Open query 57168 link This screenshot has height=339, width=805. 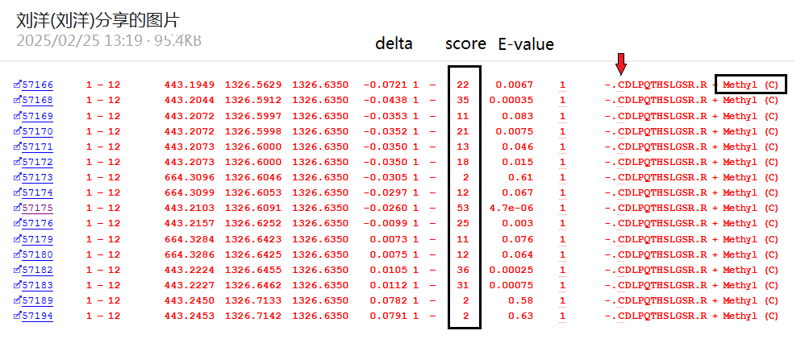pos(37,101)
